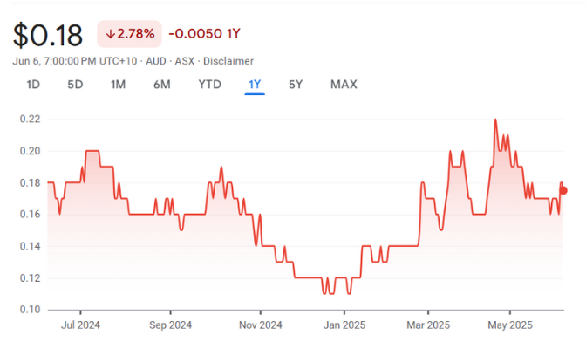
Task: Click the $0.18 price heading
Action: tap(48, 35)
